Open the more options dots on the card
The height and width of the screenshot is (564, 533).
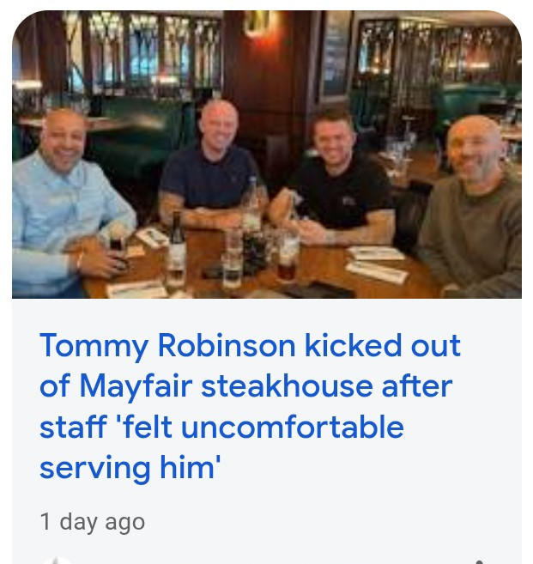tap(479, 561)
